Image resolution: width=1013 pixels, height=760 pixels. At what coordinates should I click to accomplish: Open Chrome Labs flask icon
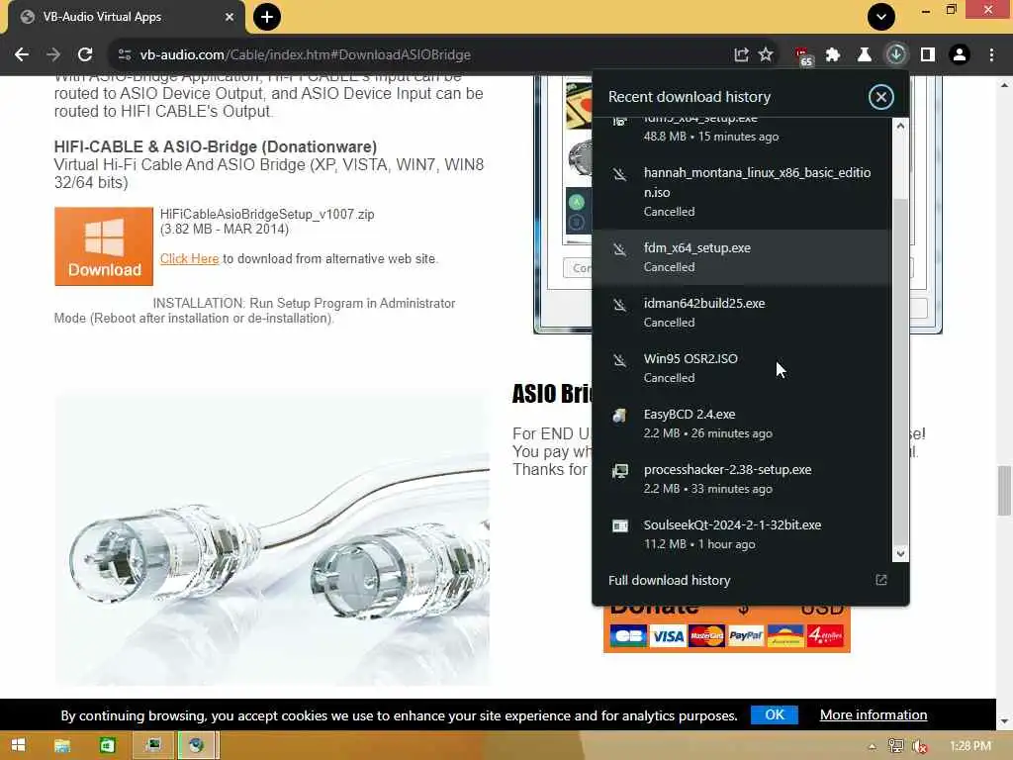(x=864, y=55)
